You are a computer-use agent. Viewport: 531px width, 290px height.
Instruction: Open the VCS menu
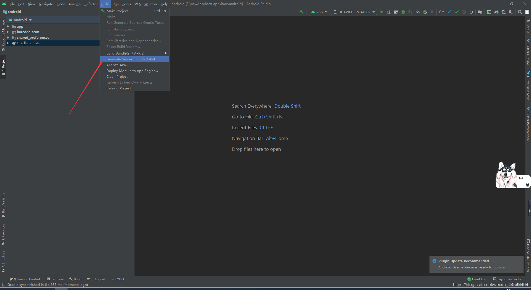138,4
